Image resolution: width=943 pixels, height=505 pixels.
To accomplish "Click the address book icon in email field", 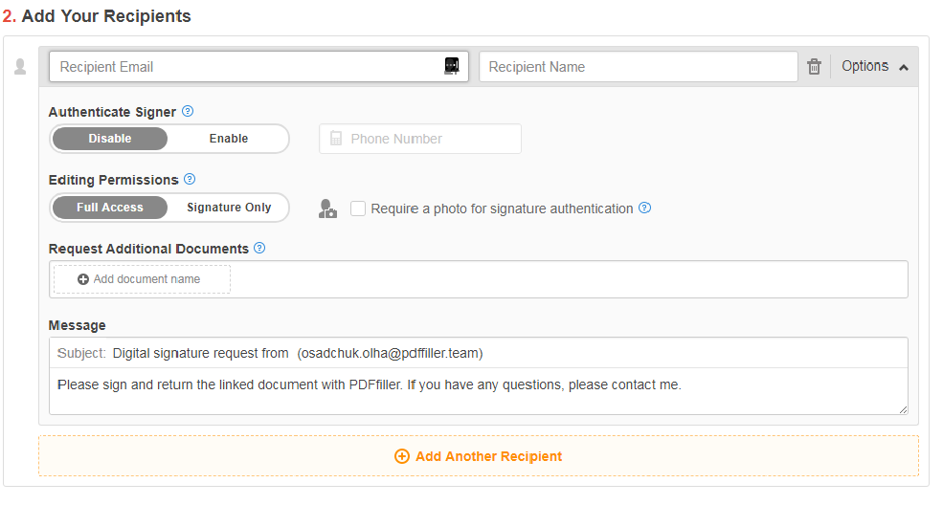I will (x=452, y=66).
